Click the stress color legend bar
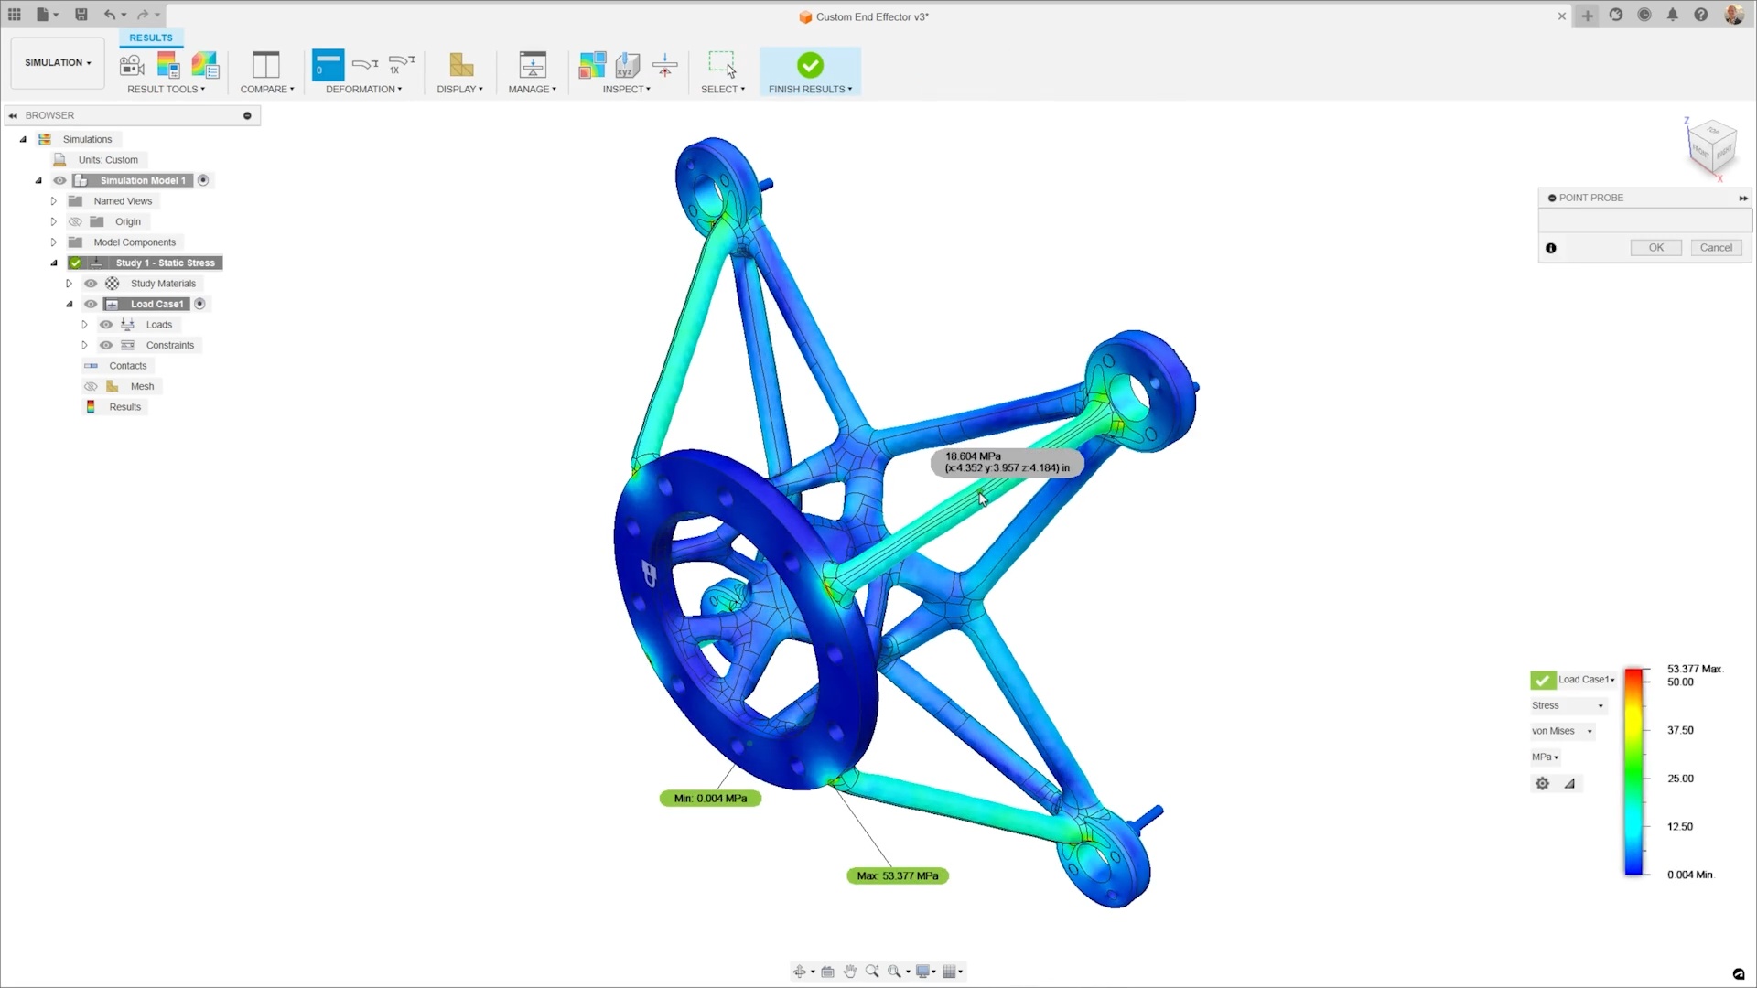 [1633, 773]
